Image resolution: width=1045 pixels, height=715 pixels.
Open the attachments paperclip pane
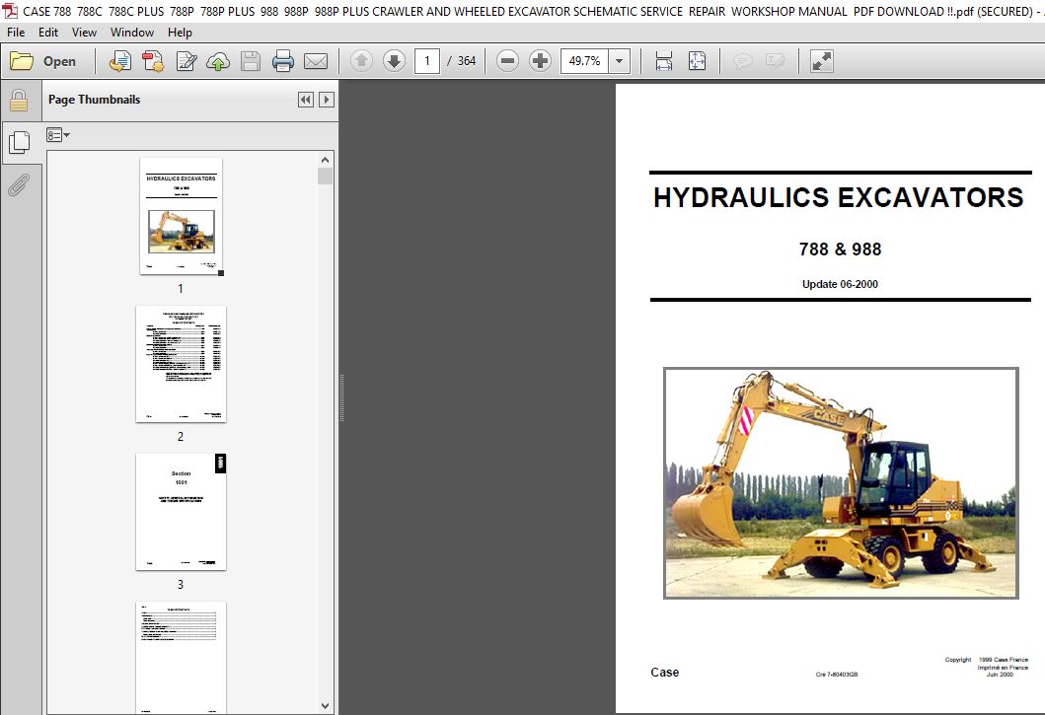[x=19, y=184]
